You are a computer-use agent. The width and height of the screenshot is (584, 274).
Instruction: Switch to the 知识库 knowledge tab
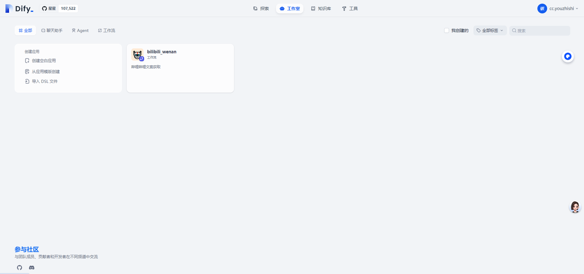click(x=321, y=8)
